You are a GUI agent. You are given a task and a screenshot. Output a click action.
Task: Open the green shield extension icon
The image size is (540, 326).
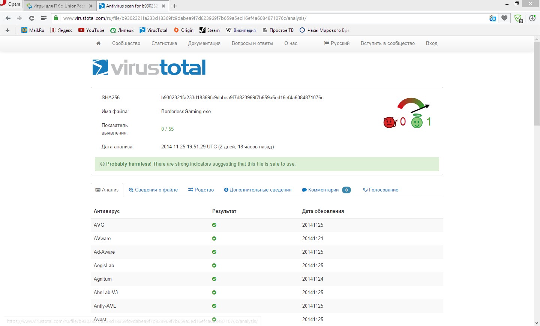pyautogui.click(x=519, y=18)
